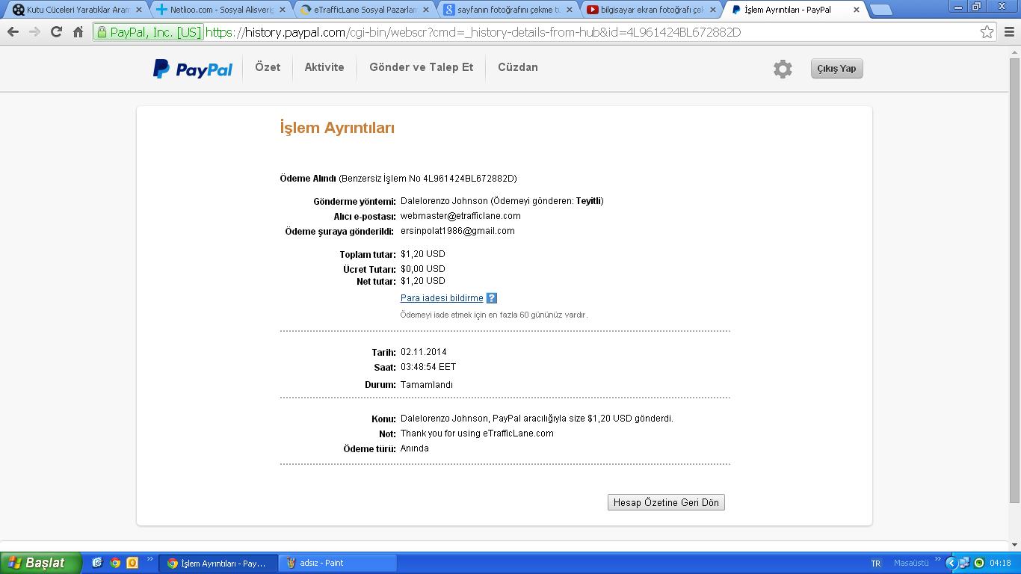Open the Özet menu
Image resolution: width=1021 pixels, height=574 pixels.
click(x=268, y=67)
